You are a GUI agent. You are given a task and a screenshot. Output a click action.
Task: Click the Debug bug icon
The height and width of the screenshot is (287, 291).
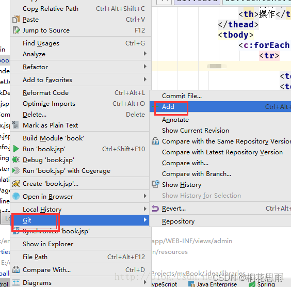click(16, 160)
